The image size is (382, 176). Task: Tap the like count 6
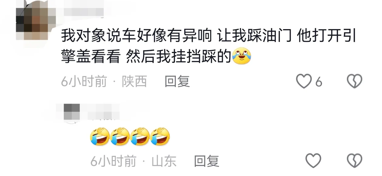pyautogui.click(x=318, y=82)
